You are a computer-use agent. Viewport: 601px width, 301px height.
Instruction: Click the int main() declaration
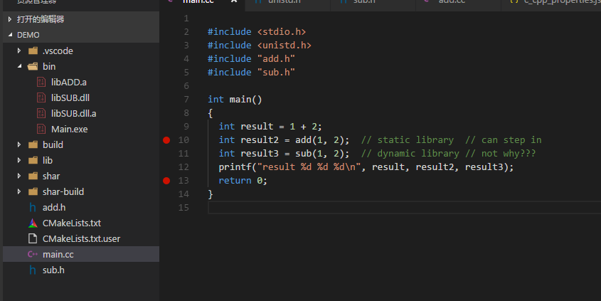235,100
